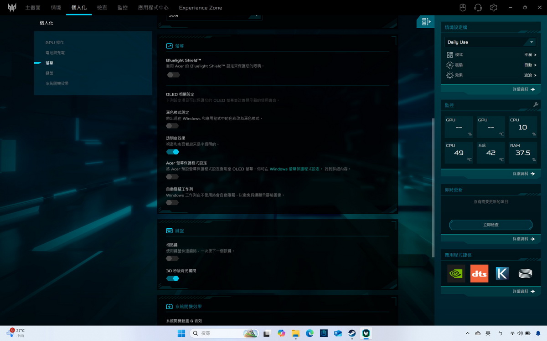Open the settings gear icon
This screenshot has width=547, height=341.
pos(493,8)
